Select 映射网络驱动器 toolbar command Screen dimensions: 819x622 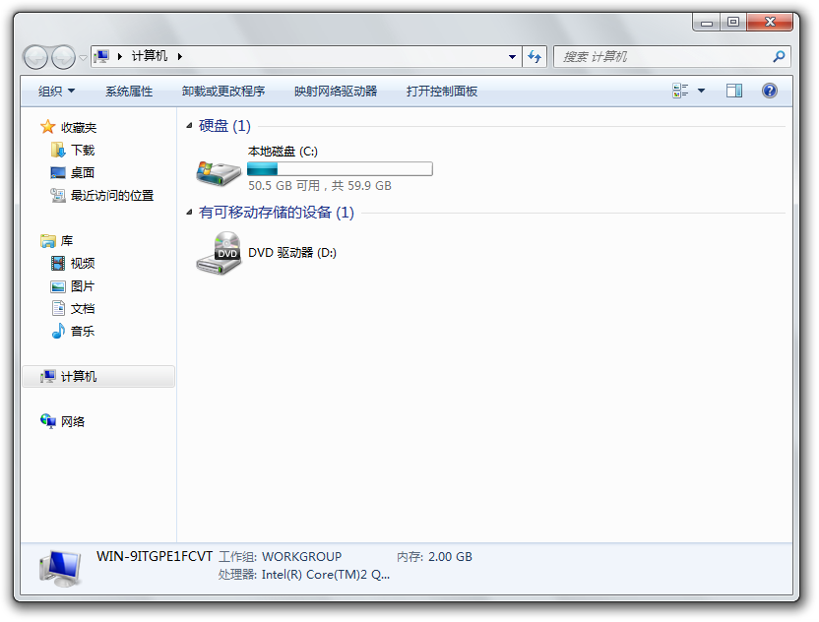pyautogui.click(x=336, y=92)
